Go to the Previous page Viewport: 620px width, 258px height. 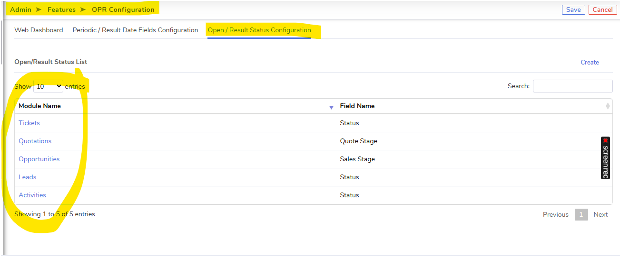556,214
